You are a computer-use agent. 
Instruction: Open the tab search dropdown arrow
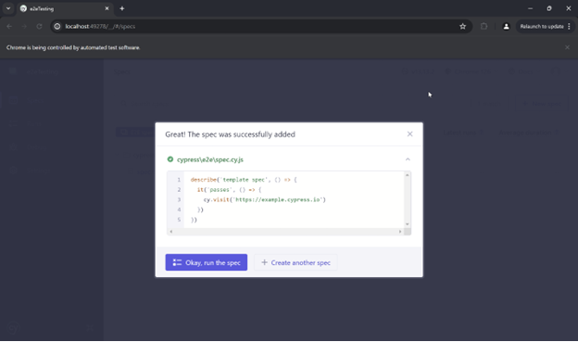8,8
